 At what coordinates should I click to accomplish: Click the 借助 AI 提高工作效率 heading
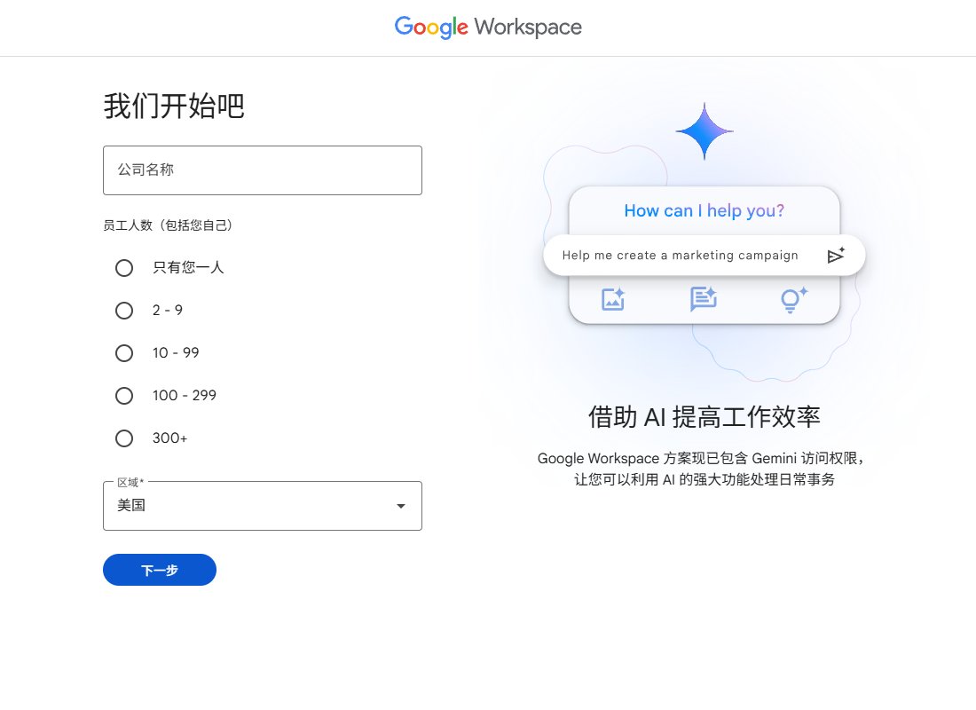[x=704, y=416]
